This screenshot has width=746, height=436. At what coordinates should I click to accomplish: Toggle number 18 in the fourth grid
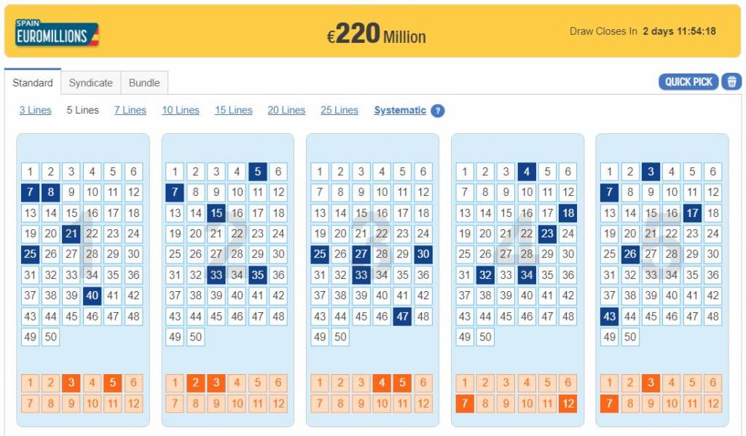click(x=568, y=213)
